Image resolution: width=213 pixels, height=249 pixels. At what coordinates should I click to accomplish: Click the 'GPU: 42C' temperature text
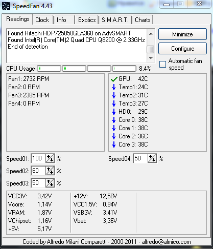(133, 79)
